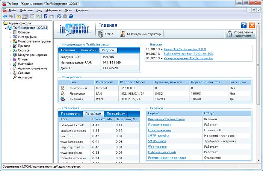Open the Избранное menu

point(53,10)
